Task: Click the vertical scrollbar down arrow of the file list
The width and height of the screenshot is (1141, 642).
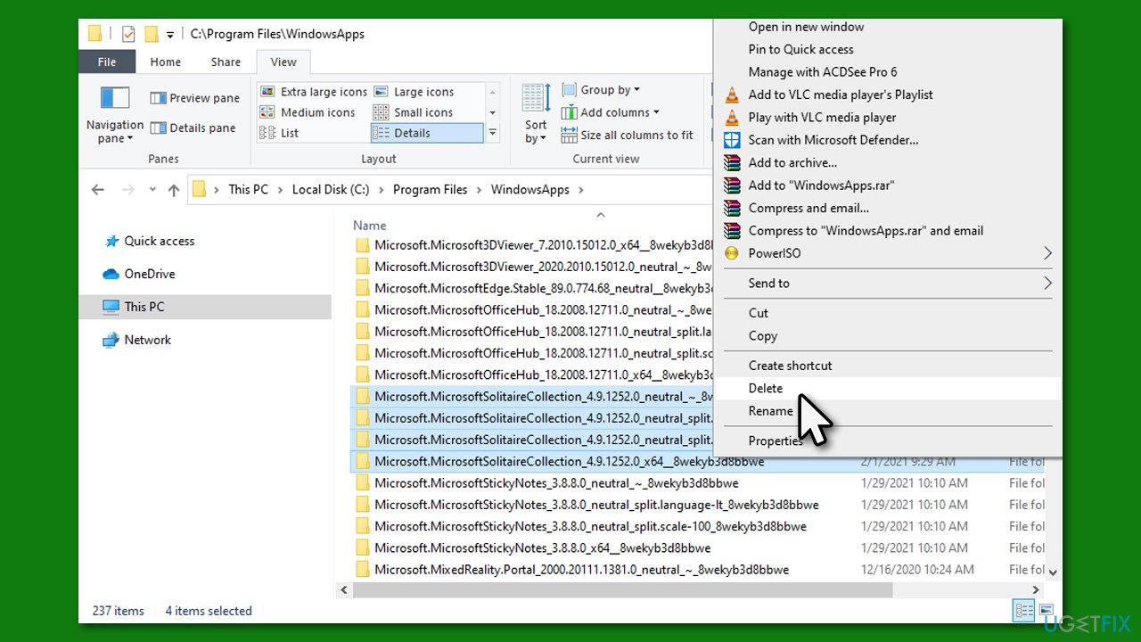Action: [1053, 572]
